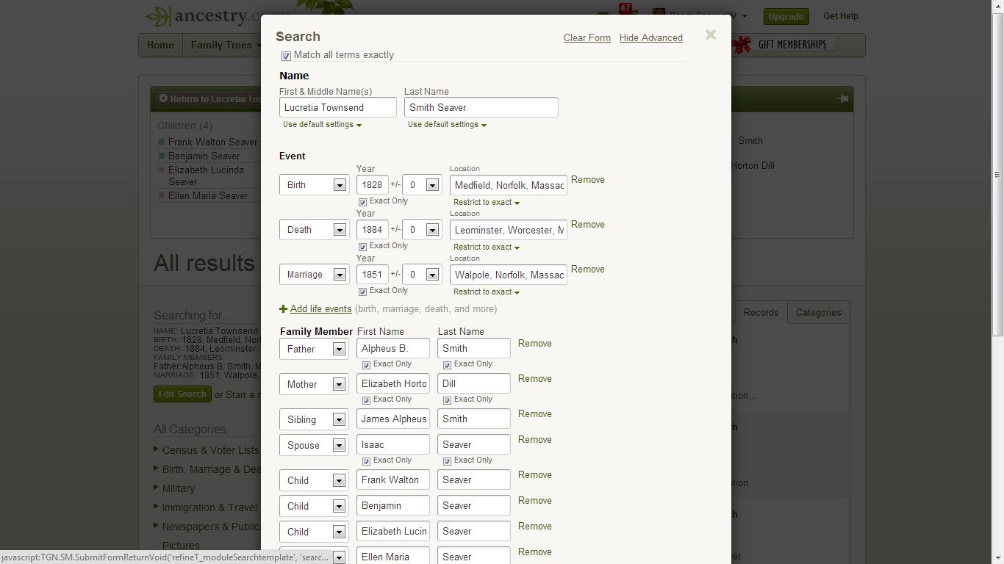
Task: Open Ellen Maria Seaver child link
Action: tap(208, 196)
